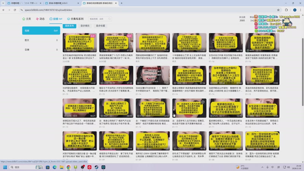Open the tab search dropdown arrow
The width and height of the screenshot is (304, 171).
(x=3, y=3)
